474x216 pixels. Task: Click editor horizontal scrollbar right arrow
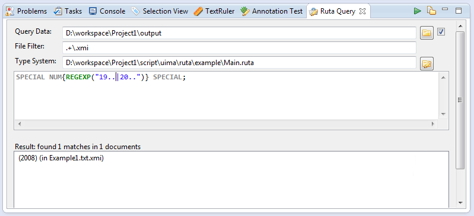[x=433, y=124]
